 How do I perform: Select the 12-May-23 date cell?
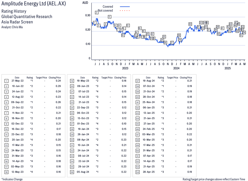18,172
